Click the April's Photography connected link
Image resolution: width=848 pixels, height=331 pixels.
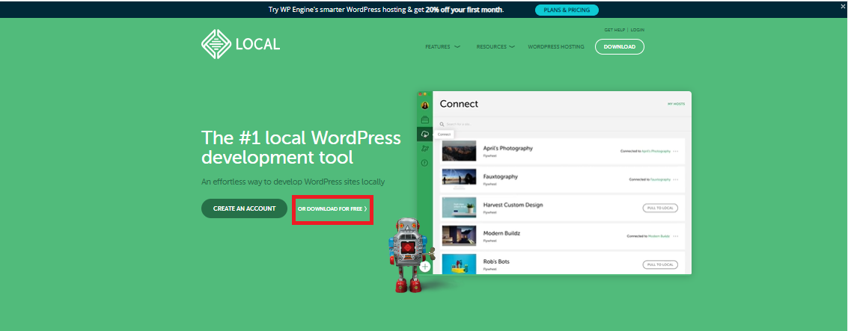656,151
